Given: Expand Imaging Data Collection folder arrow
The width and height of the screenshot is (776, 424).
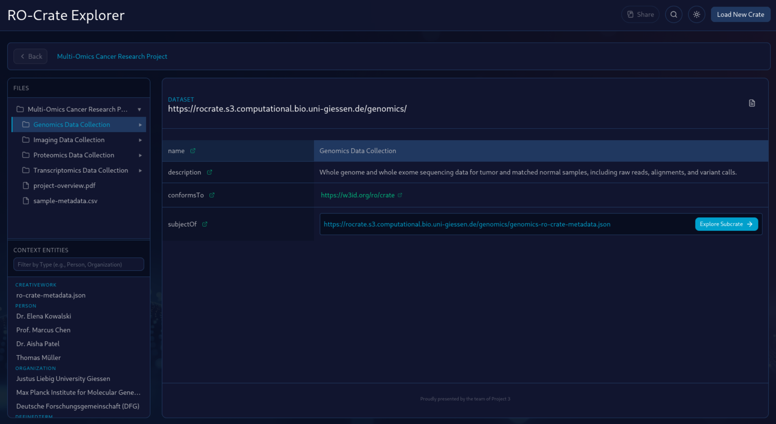Looking at the screenshot, I should pyautogui.click(x=140, y=140).
